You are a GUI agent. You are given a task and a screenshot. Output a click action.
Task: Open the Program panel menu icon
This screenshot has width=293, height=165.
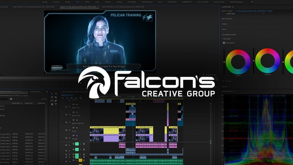point(98,7)
